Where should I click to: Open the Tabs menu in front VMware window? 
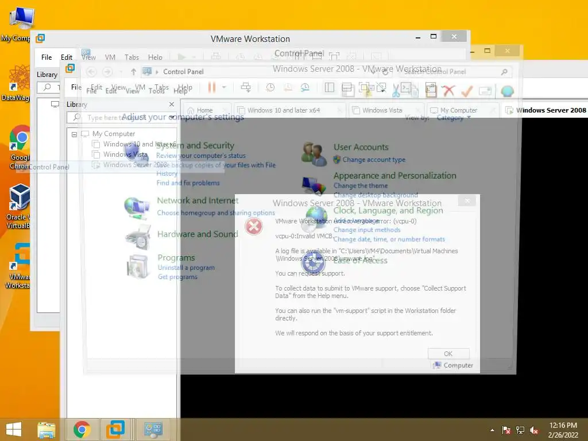161,87
